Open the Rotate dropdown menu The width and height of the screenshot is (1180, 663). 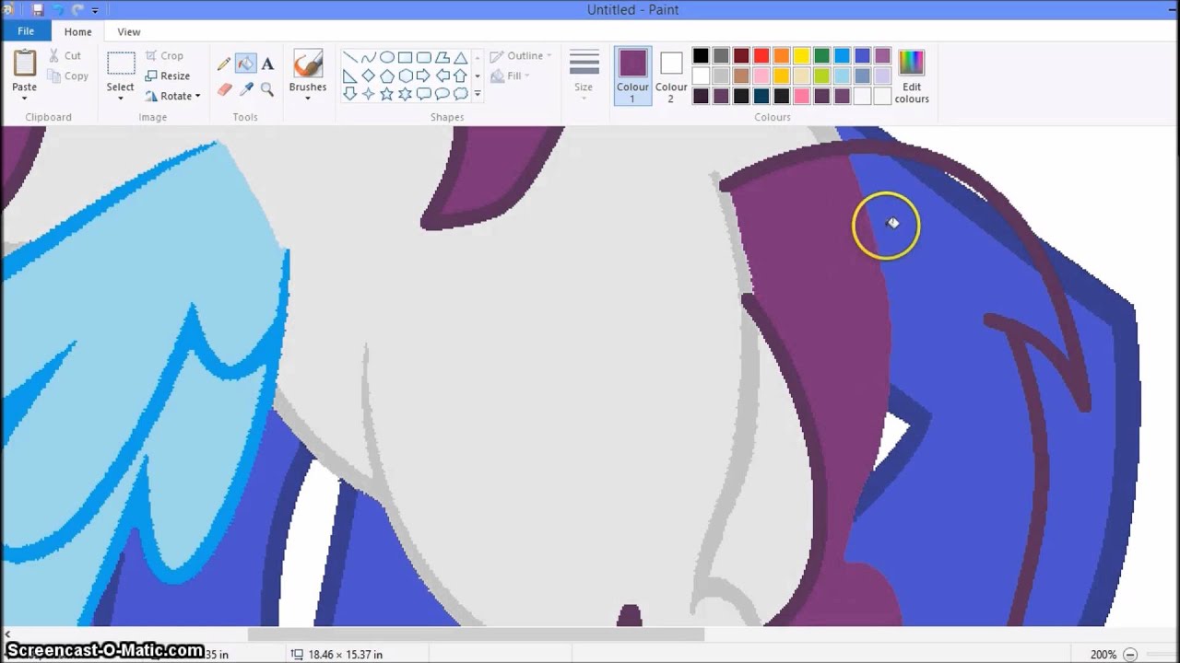pos(172,96)
